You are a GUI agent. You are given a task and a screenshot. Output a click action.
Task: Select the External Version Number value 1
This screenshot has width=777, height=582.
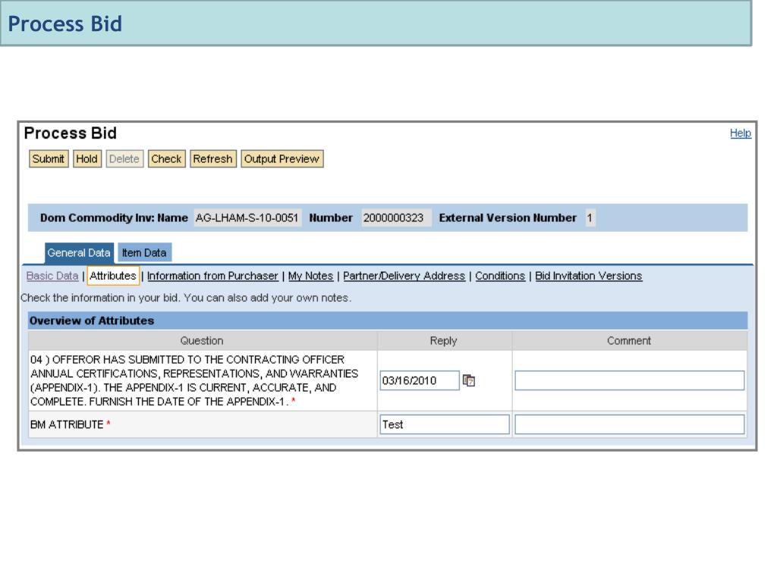pos(590,217)
